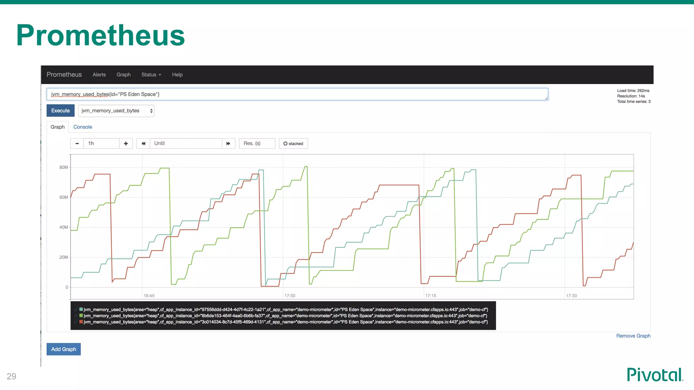694x390 pixels.
Task: Toggle the red series legend swatch
Action: (81, 322)
